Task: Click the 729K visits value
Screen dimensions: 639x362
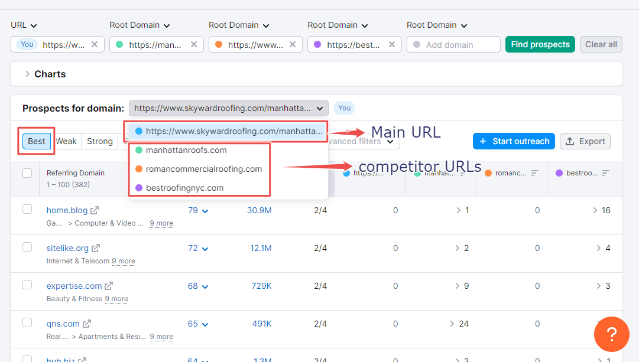Action: click(261, 286)
